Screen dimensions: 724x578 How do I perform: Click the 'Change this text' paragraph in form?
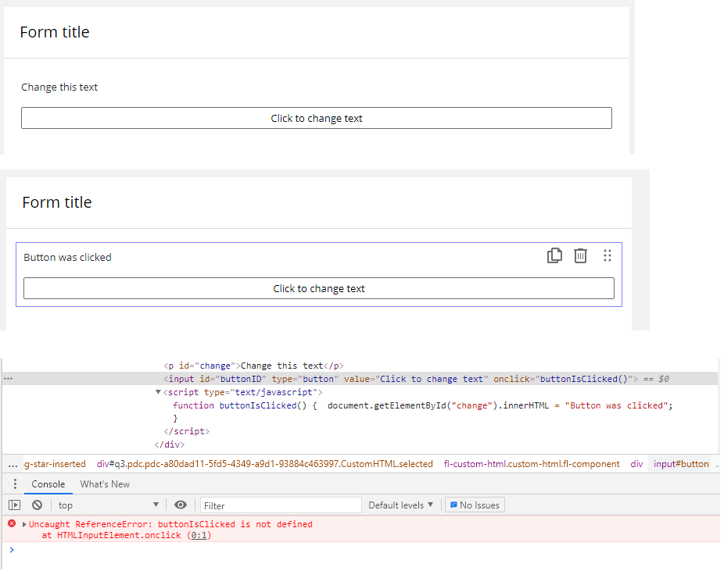point(59,87)
